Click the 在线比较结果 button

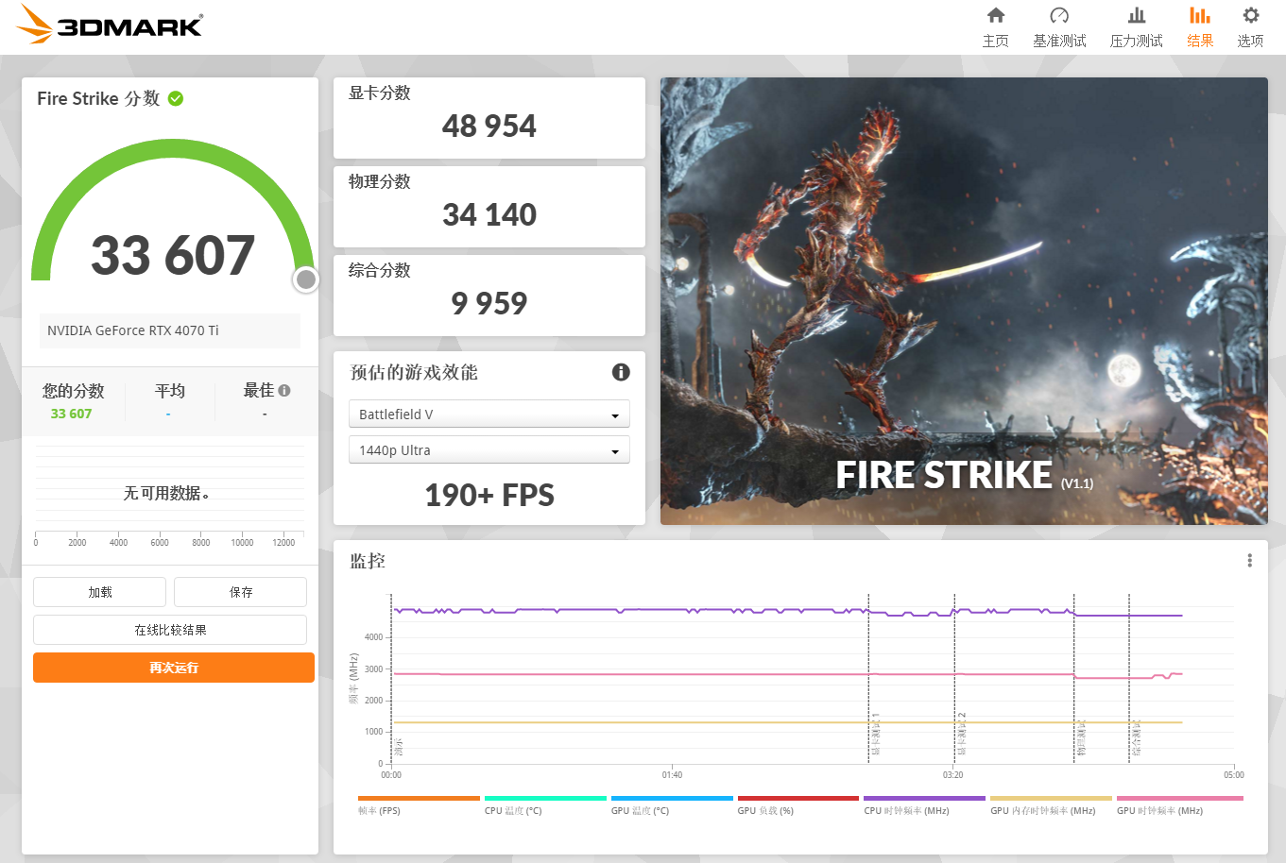[170, 630]
